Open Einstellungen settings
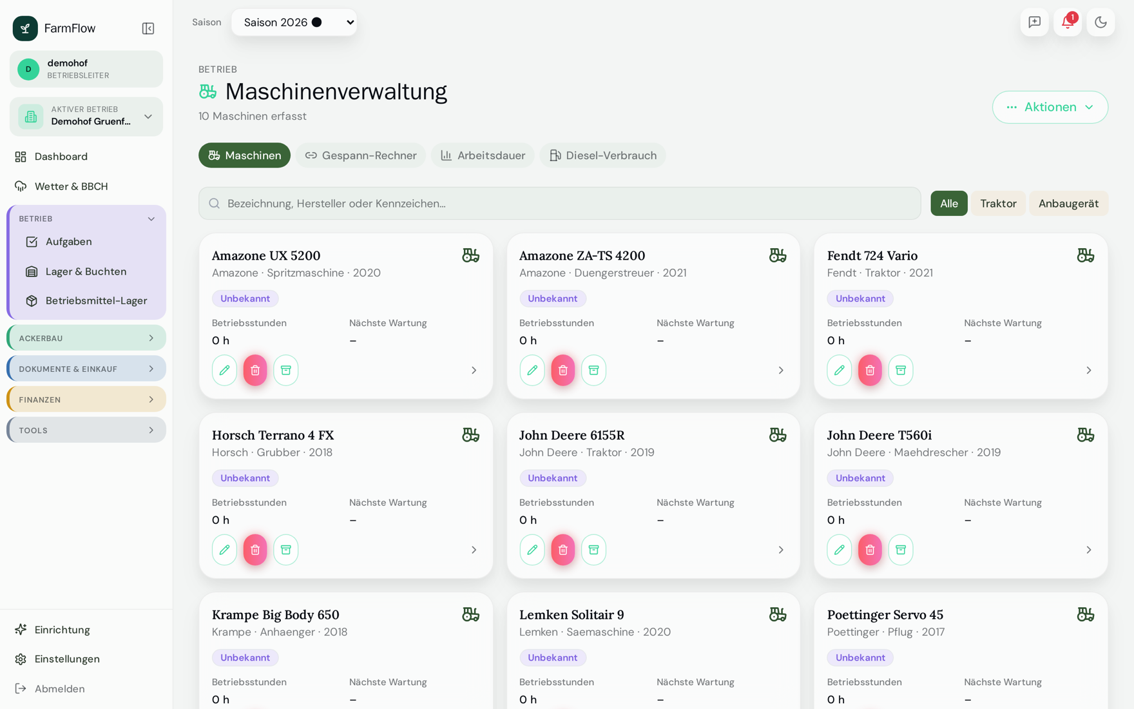The height and width of the screenshot is (709, 1134). (86, 659)
